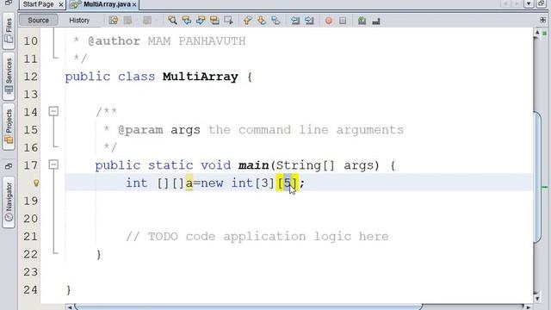The height and width of the screenshot is (310, 551).
Task: Toggle rectangular selection mode
Action: coord(228,21)
